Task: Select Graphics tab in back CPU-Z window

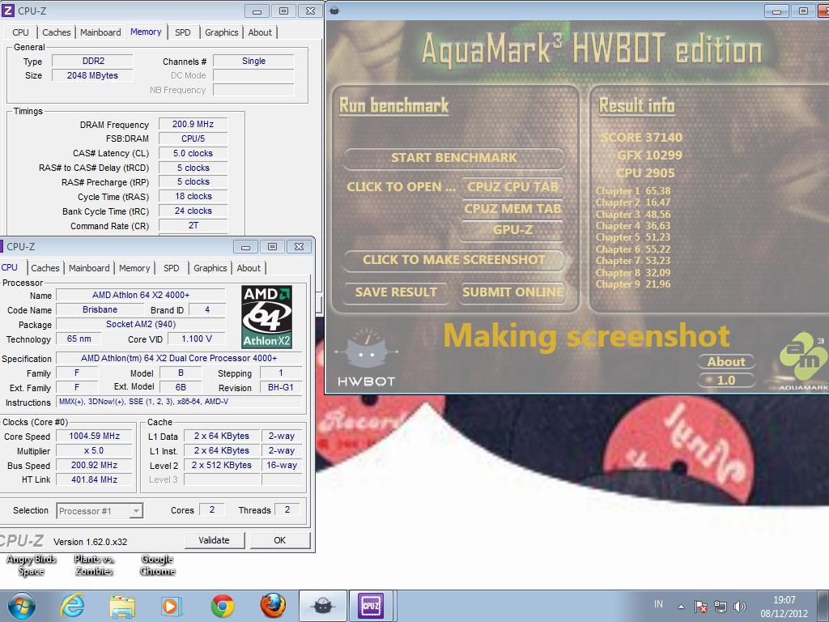Action: [221, 32]
